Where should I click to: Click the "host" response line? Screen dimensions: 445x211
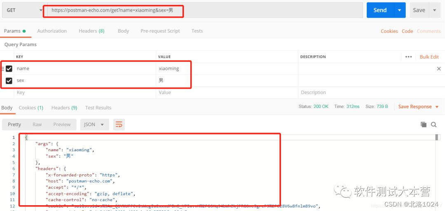(x=80, y=181)
